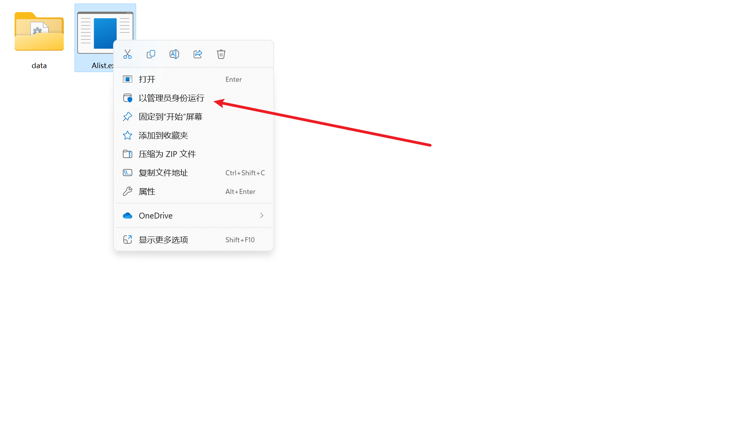This screenshot has width=741, height=446.
Task: Click the Copy icon in context menu
Action: point(151,54)
